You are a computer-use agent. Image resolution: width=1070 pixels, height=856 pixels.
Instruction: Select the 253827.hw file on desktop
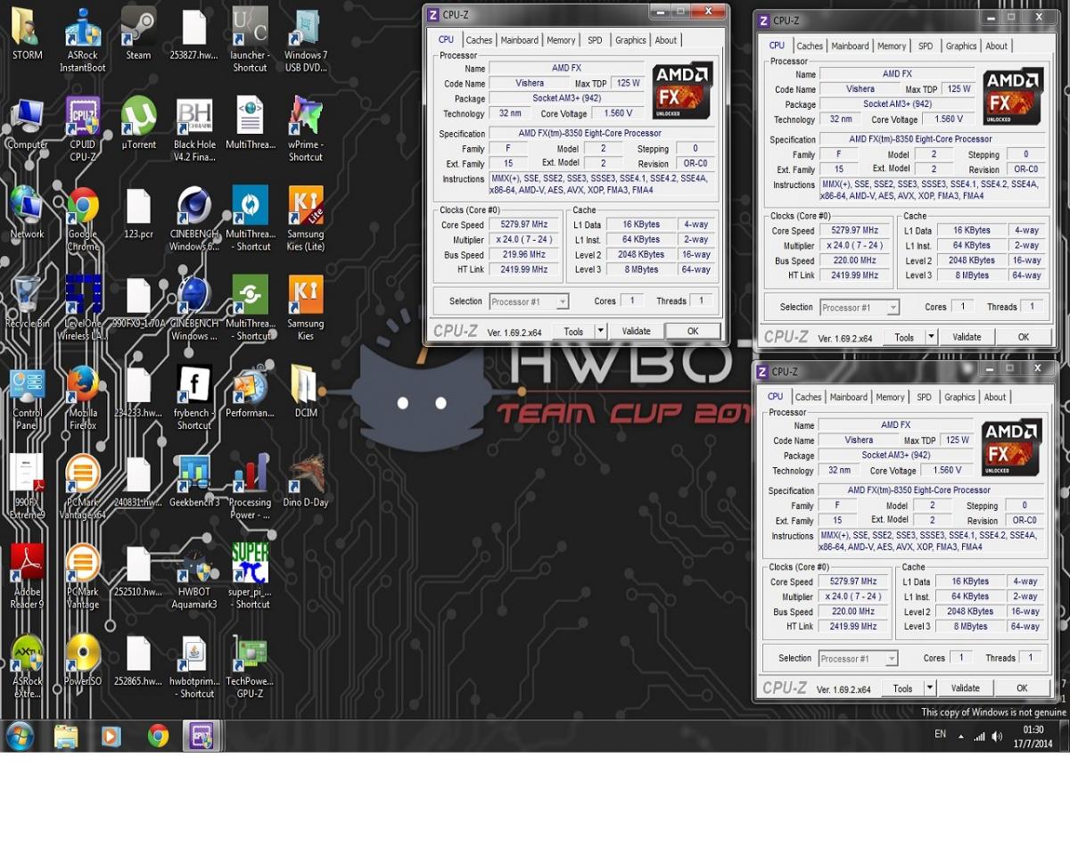193,34
